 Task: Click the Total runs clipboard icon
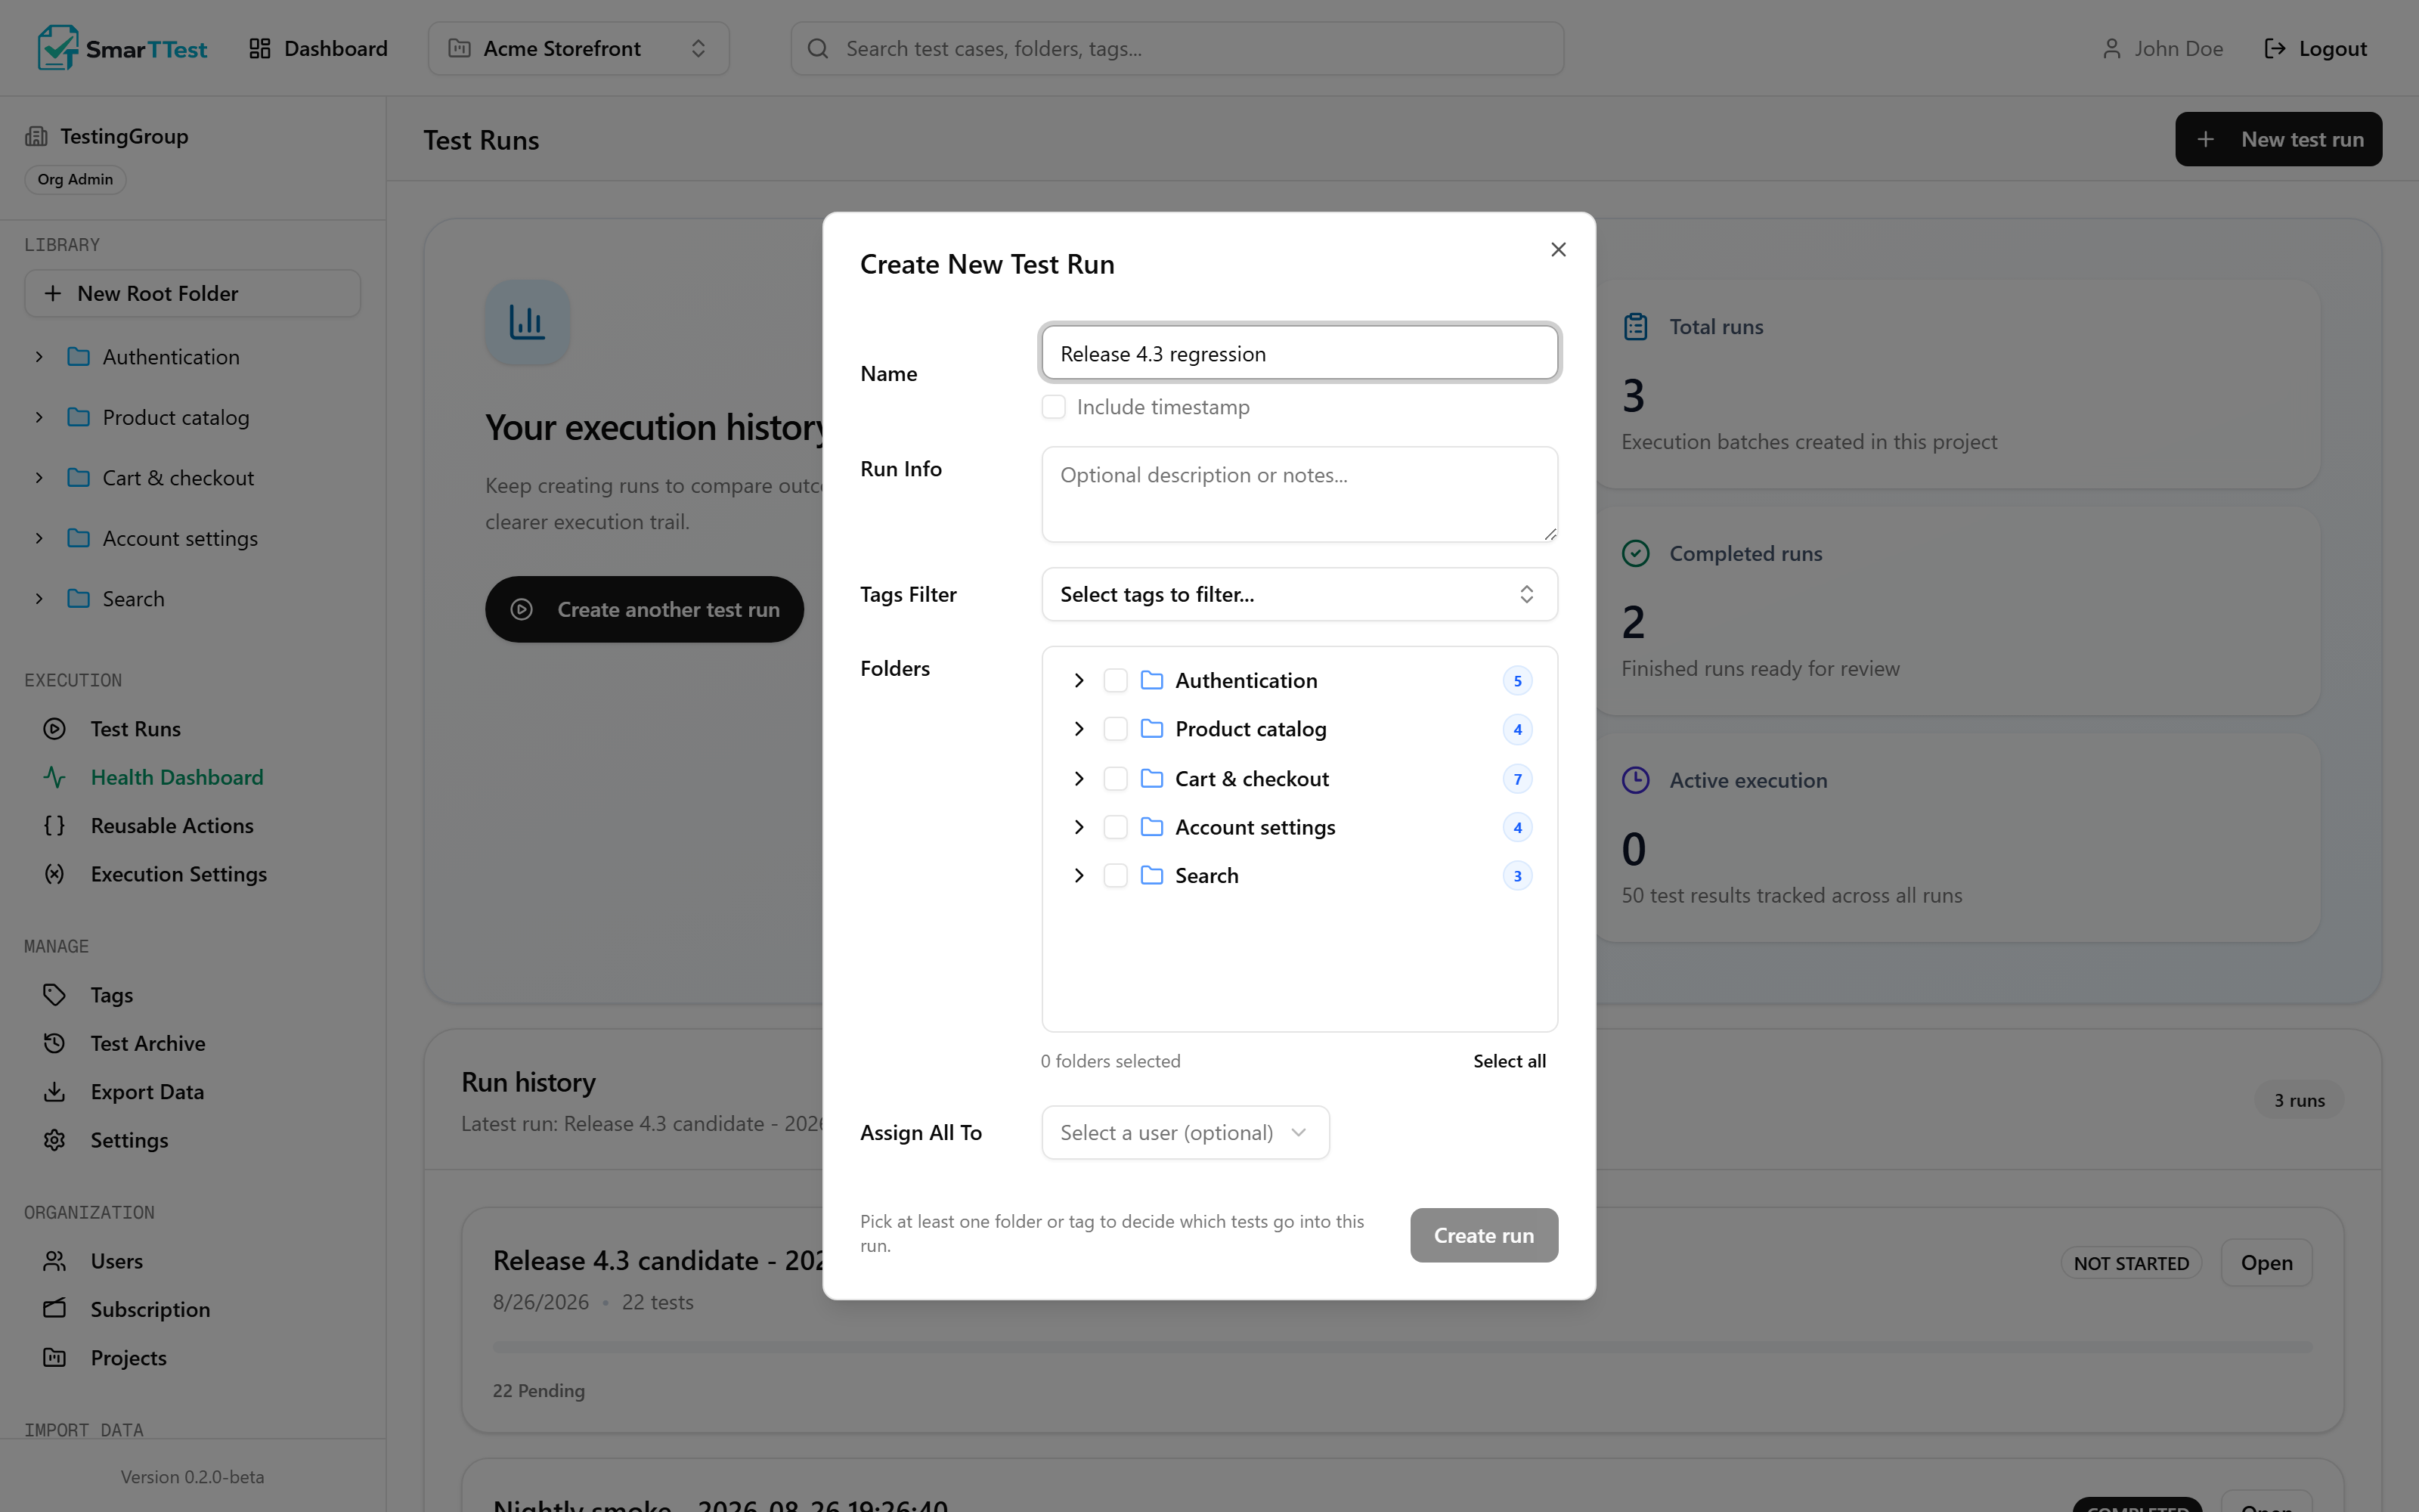click(x=1635, y=327)
